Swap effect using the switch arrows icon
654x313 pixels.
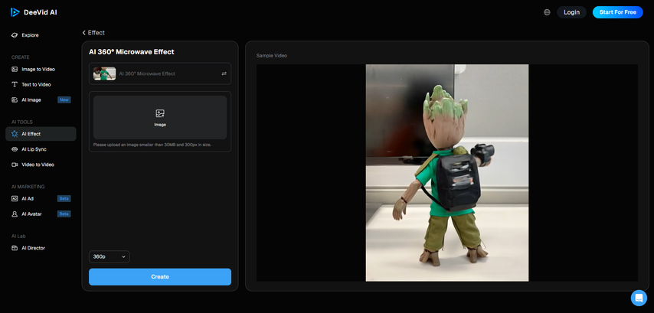(224, 73)
